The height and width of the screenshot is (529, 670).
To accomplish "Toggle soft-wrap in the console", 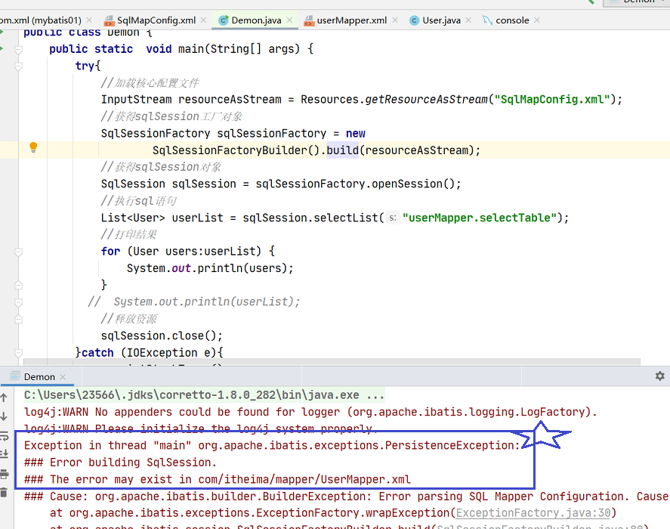I will tap(4, 436).
